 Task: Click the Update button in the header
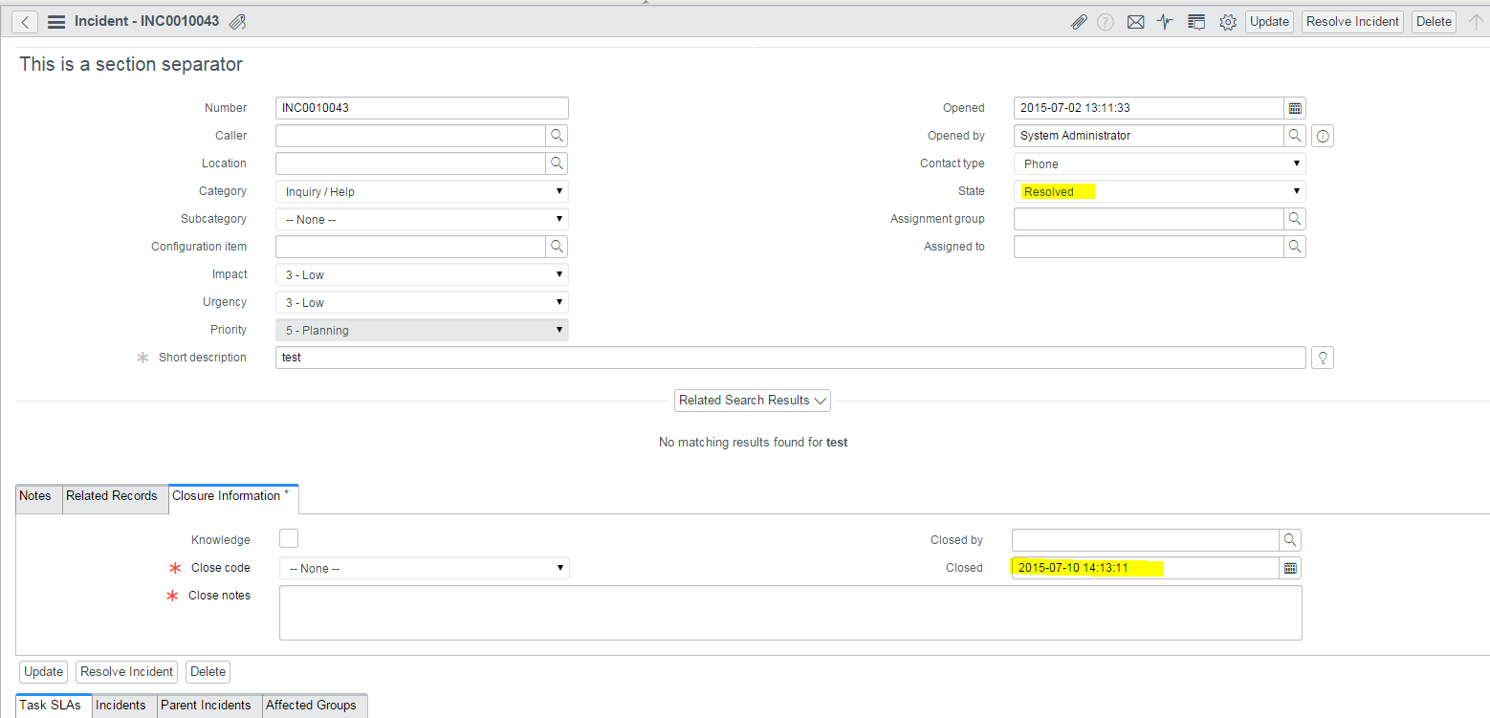point(1270,21)
